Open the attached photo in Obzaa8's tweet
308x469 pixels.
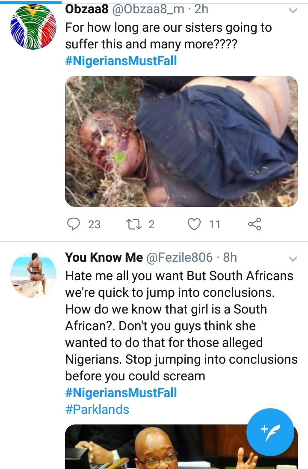point(181,141)
